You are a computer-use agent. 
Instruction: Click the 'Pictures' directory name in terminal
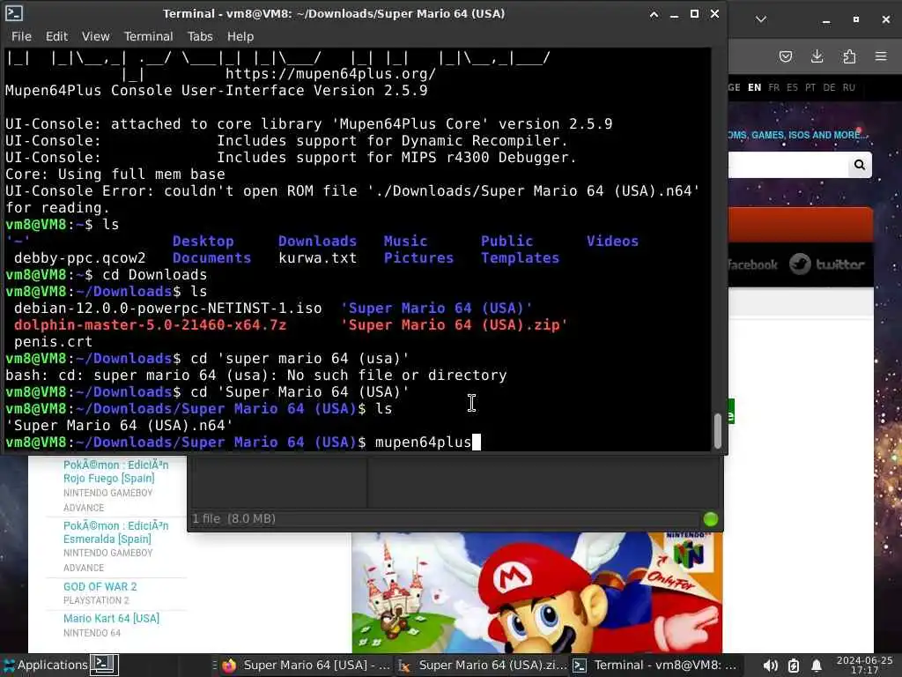click(418, 258)
